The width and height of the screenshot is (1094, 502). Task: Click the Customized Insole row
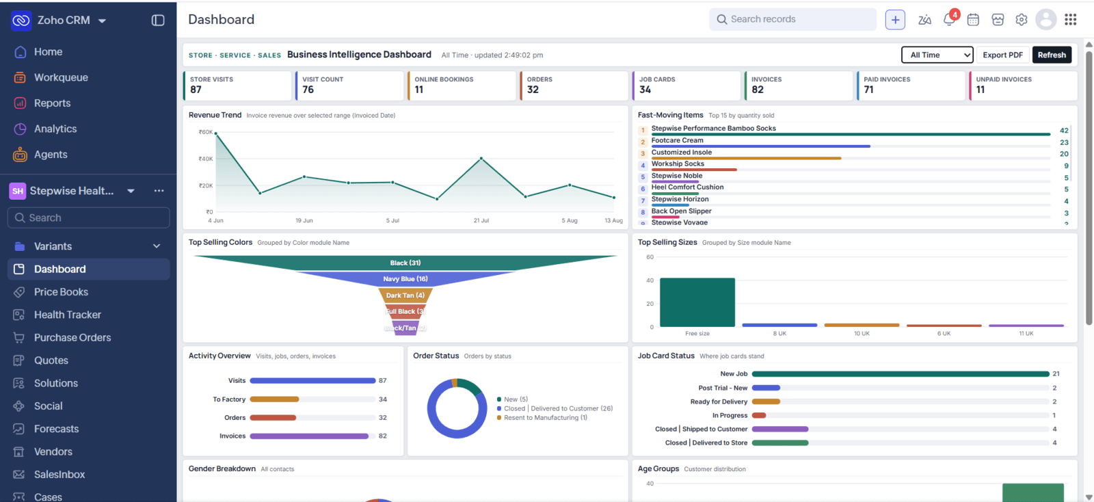(x=853, y=154)
